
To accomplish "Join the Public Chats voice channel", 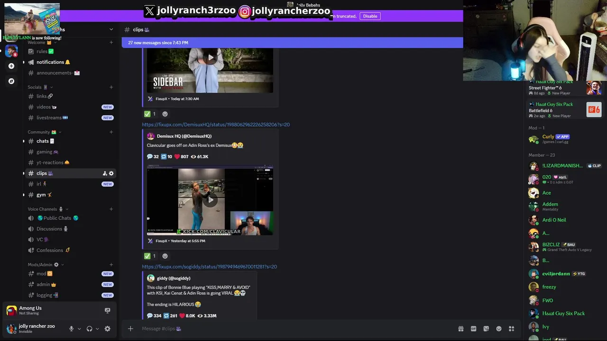I will (70, 218).
